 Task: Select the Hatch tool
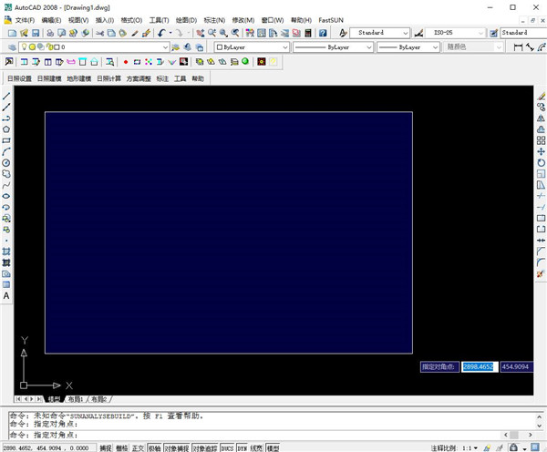tap(6, 252)
